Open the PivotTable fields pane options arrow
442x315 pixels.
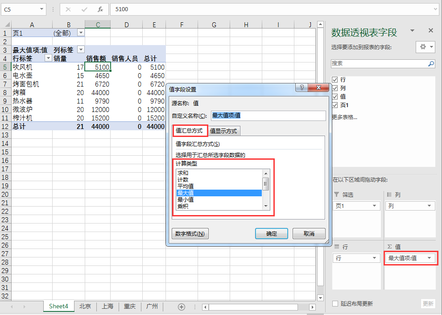click(x=413, y=30)
